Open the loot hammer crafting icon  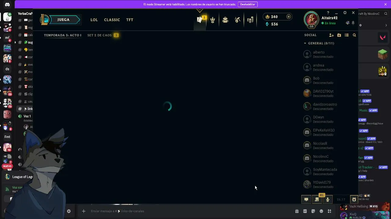[x=238, y=20]
